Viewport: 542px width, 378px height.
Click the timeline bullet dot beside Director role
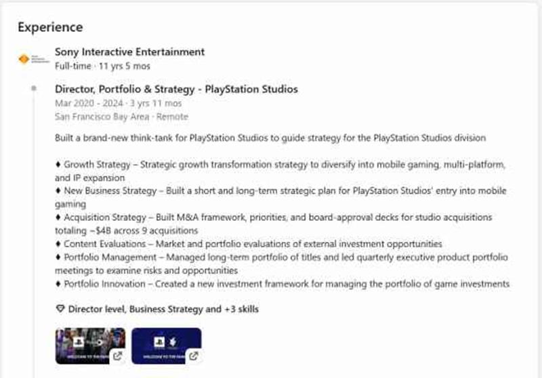pos(33,89)
